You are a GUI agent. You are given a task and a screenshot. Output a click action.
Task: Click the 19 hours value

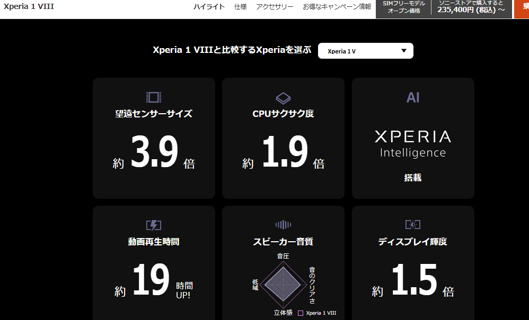click(151, 280)
